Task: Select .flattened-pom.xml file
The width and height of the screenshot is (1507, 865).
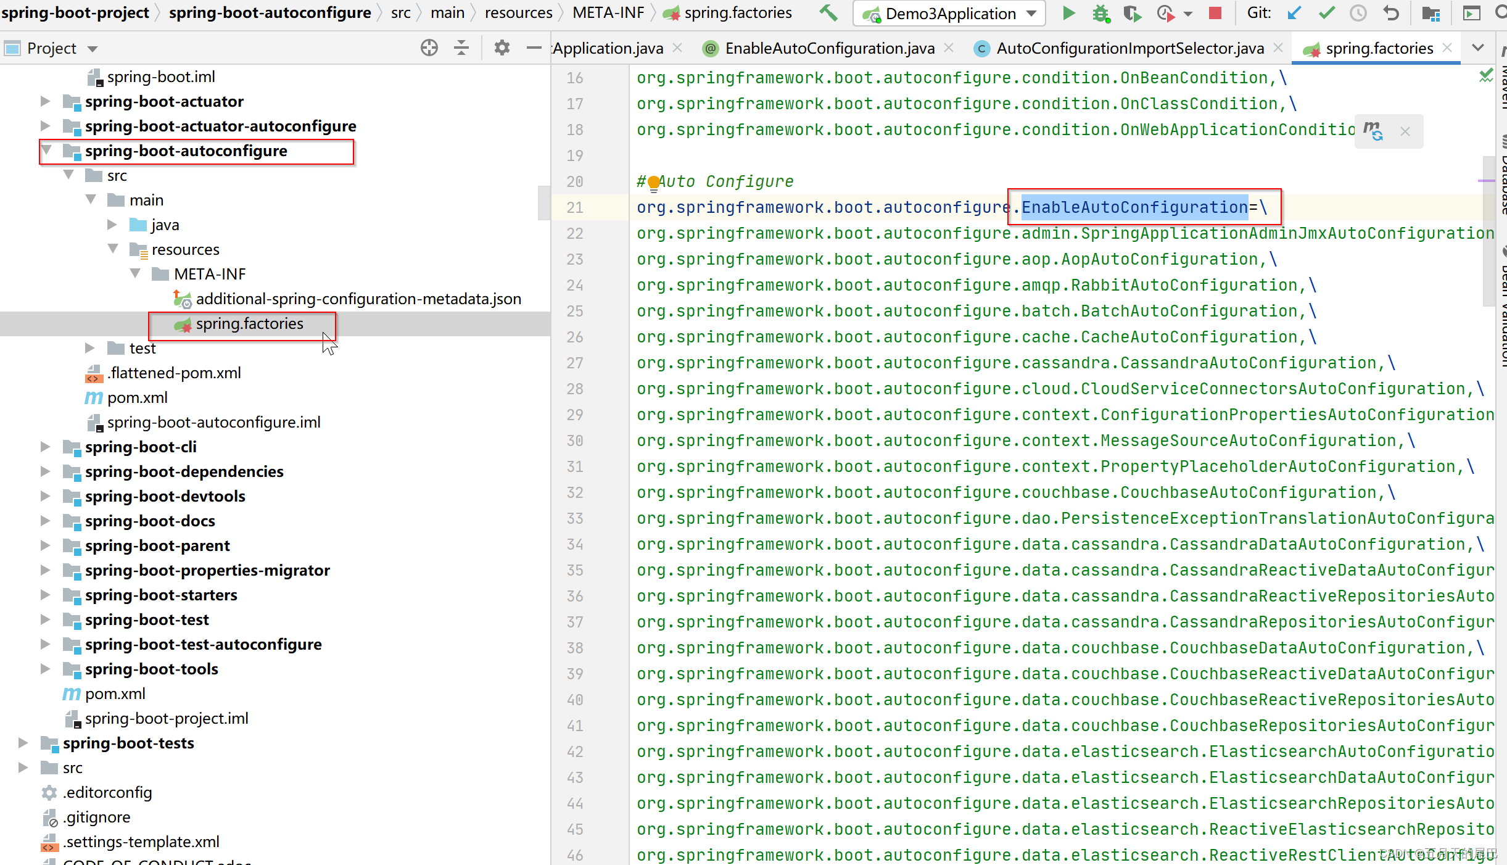Action: coord(174,373)
